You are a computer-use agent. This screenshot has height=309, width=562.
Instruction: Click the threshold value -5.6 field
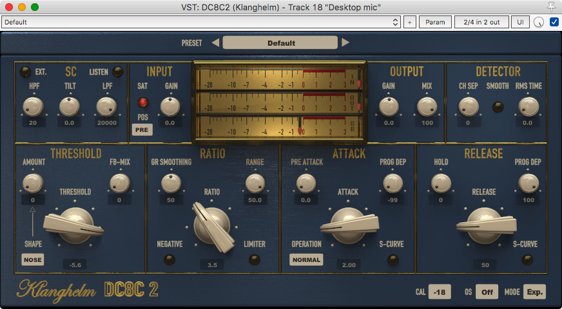point(75,265)
